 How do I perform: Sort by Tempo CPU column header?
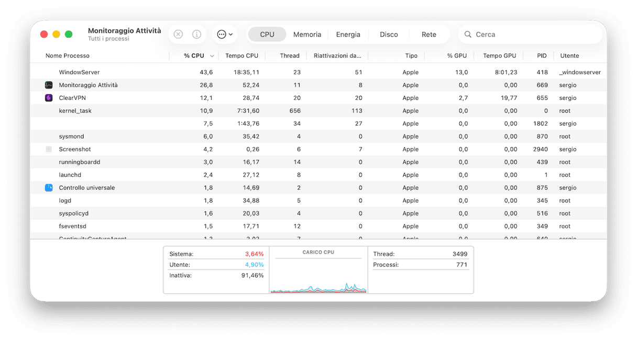(x=241, y=55)
